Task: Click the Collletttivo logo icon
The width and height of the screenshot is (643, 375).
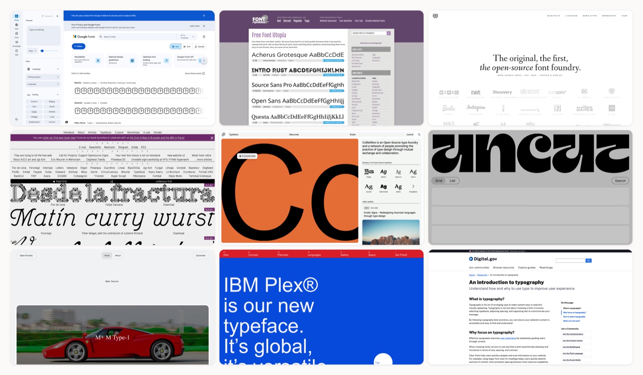Action: point(223,134)
